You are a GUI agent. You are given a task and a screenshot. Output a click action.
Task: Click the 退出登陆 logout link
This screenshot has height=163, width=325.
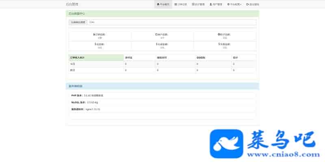point(253,4)
